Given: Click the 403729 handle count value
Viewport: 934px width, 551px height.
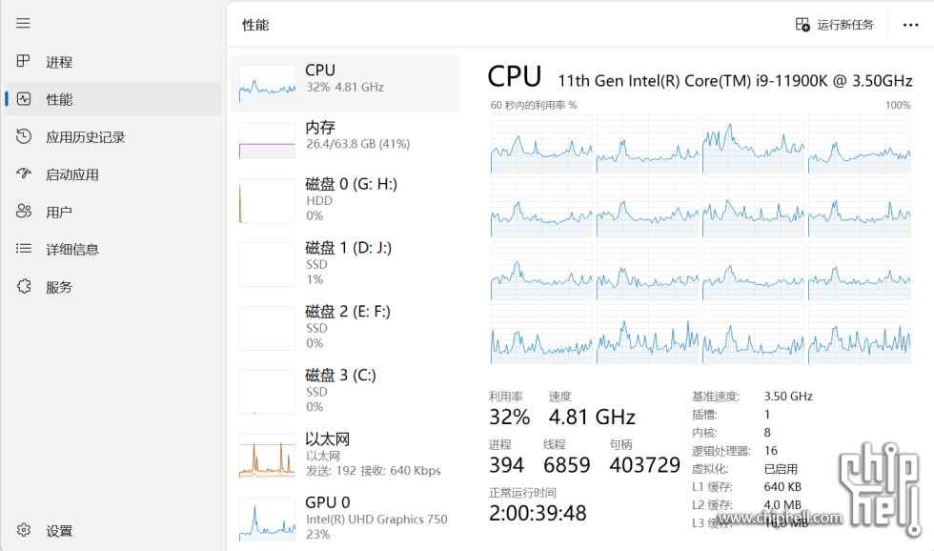Looking at the screenshot, I should coord(644,464).
